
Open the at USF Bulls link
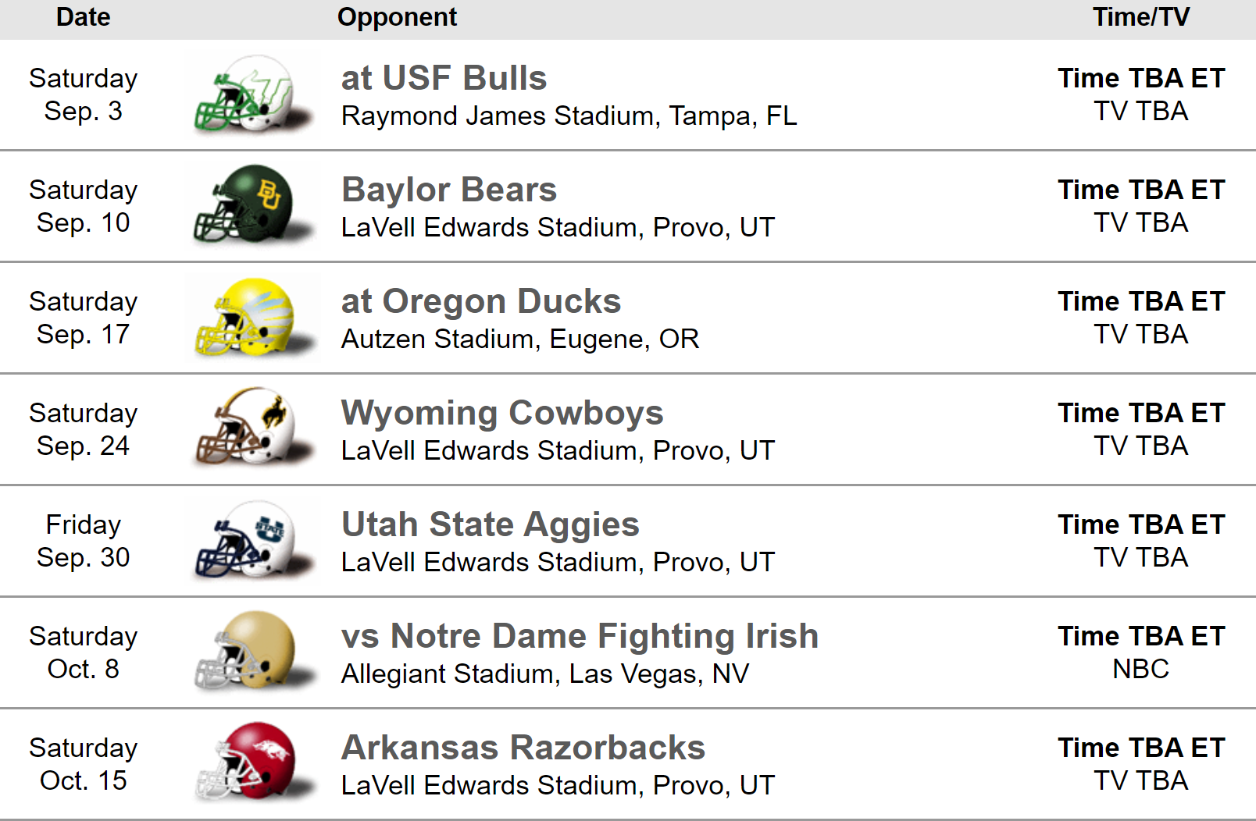coord(444,78)
